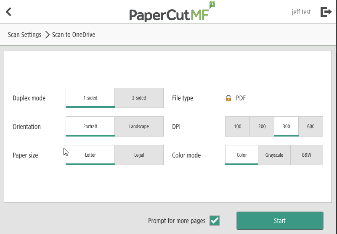Pick Legal paper size

139,155
